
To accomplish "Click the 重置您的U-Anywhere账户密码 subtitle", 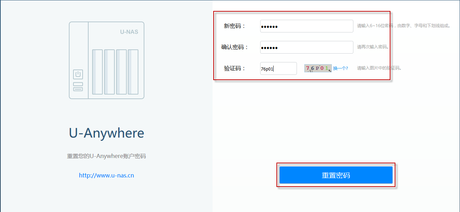I will pyautogui.click(x=106, y=156).
